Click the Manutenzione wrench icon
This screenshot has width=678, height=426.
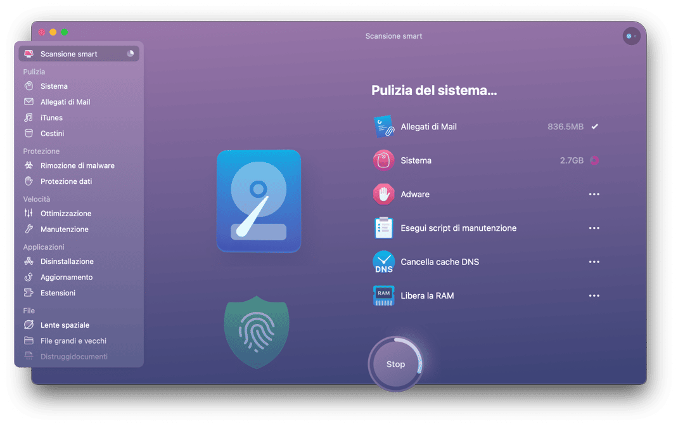[x=29, y=229]
